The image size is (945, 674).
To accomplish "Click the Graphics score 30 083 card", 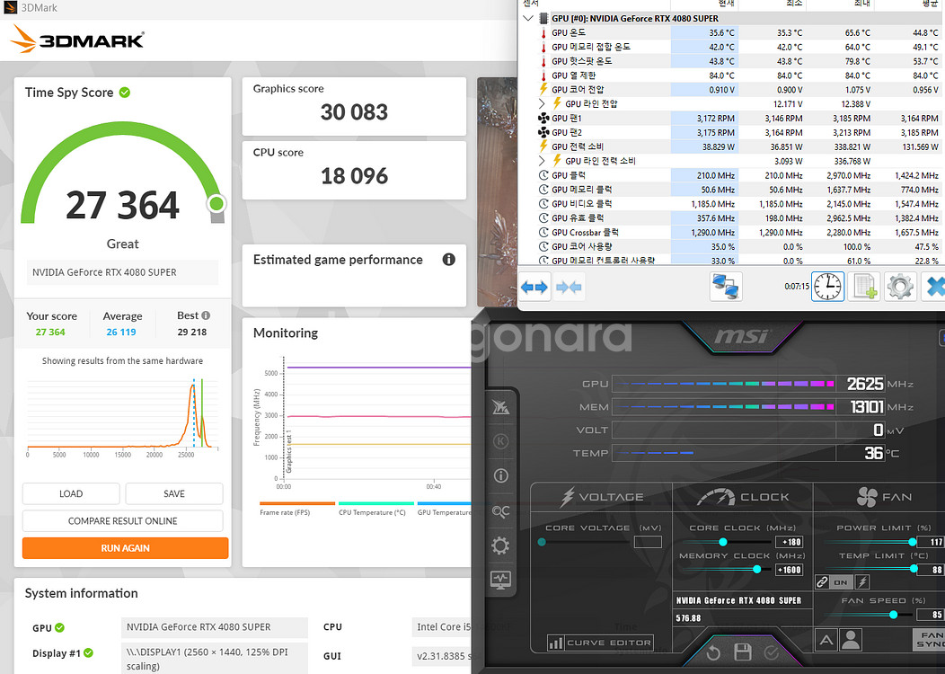I will [354, 106].
